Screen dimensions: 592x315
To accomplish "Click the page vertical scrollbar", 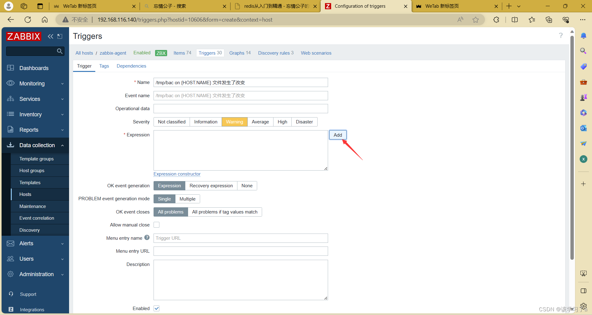I will click(x=572, y=148).
